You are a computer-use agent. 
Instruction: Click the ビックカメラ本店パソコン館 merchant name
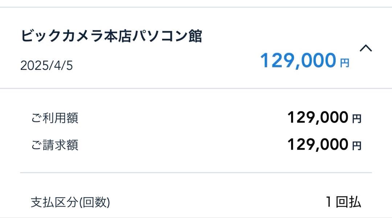[111, 37]
